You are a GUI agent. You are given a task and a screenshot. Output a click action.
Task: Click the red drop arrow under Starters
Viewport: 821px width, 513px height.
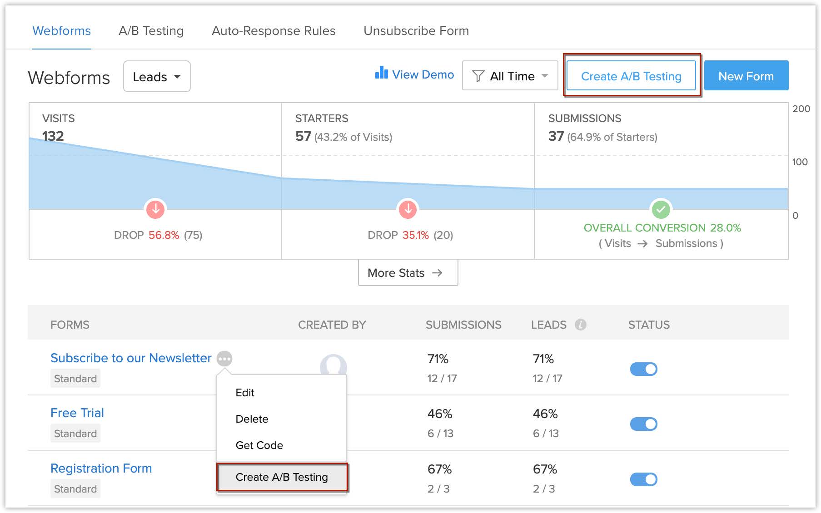pyautogui.click(x=408, y=209)
